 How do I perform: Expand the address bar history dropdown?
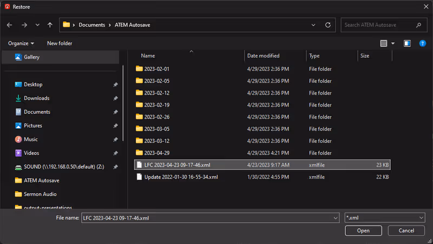coord(313,25)
